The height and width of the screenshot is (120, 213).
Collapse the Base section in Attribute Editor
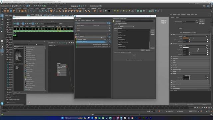click(171, 35)
